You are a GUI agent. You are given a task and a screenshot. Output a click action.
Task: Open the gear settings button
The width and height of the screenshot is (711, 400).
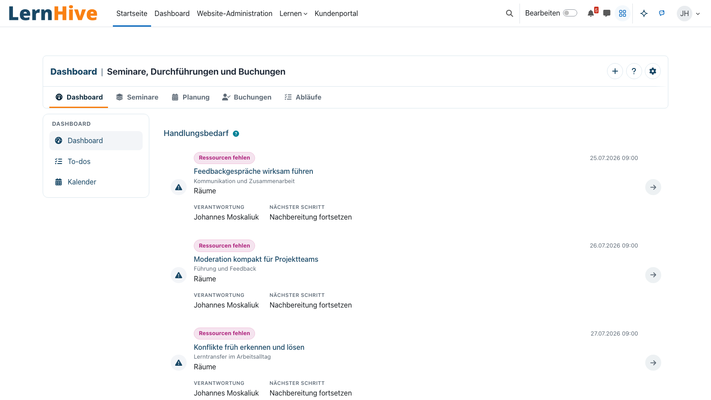(653, 71)
